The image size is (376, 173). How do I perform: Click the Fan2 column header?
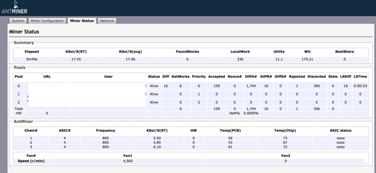click(x=286, y=156)
